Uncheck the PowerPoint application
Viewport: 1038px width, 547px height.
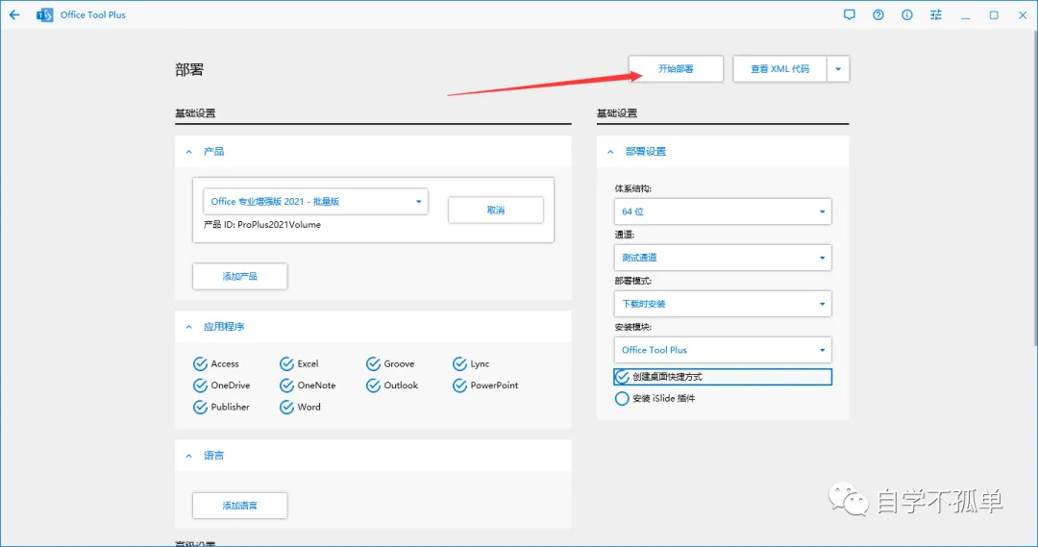pyautogui.click(x=459, y=385)
